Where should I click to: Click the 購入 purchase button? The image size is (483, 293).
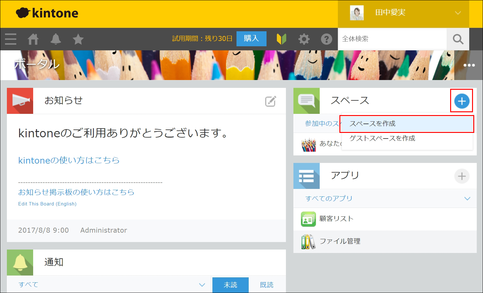(251, 38)
